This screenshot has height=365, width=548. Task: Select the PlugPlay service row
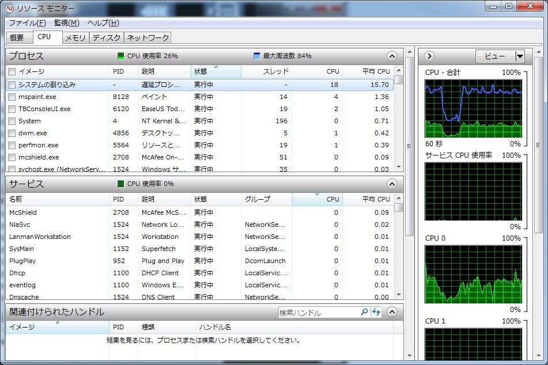pyautogui.click(x=199, y=261)
